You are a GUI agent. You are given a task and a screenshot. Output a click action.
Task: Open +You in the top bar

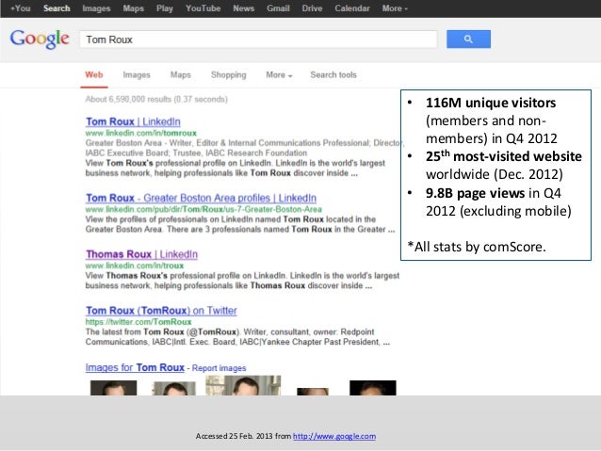click(x=21, y=8)
